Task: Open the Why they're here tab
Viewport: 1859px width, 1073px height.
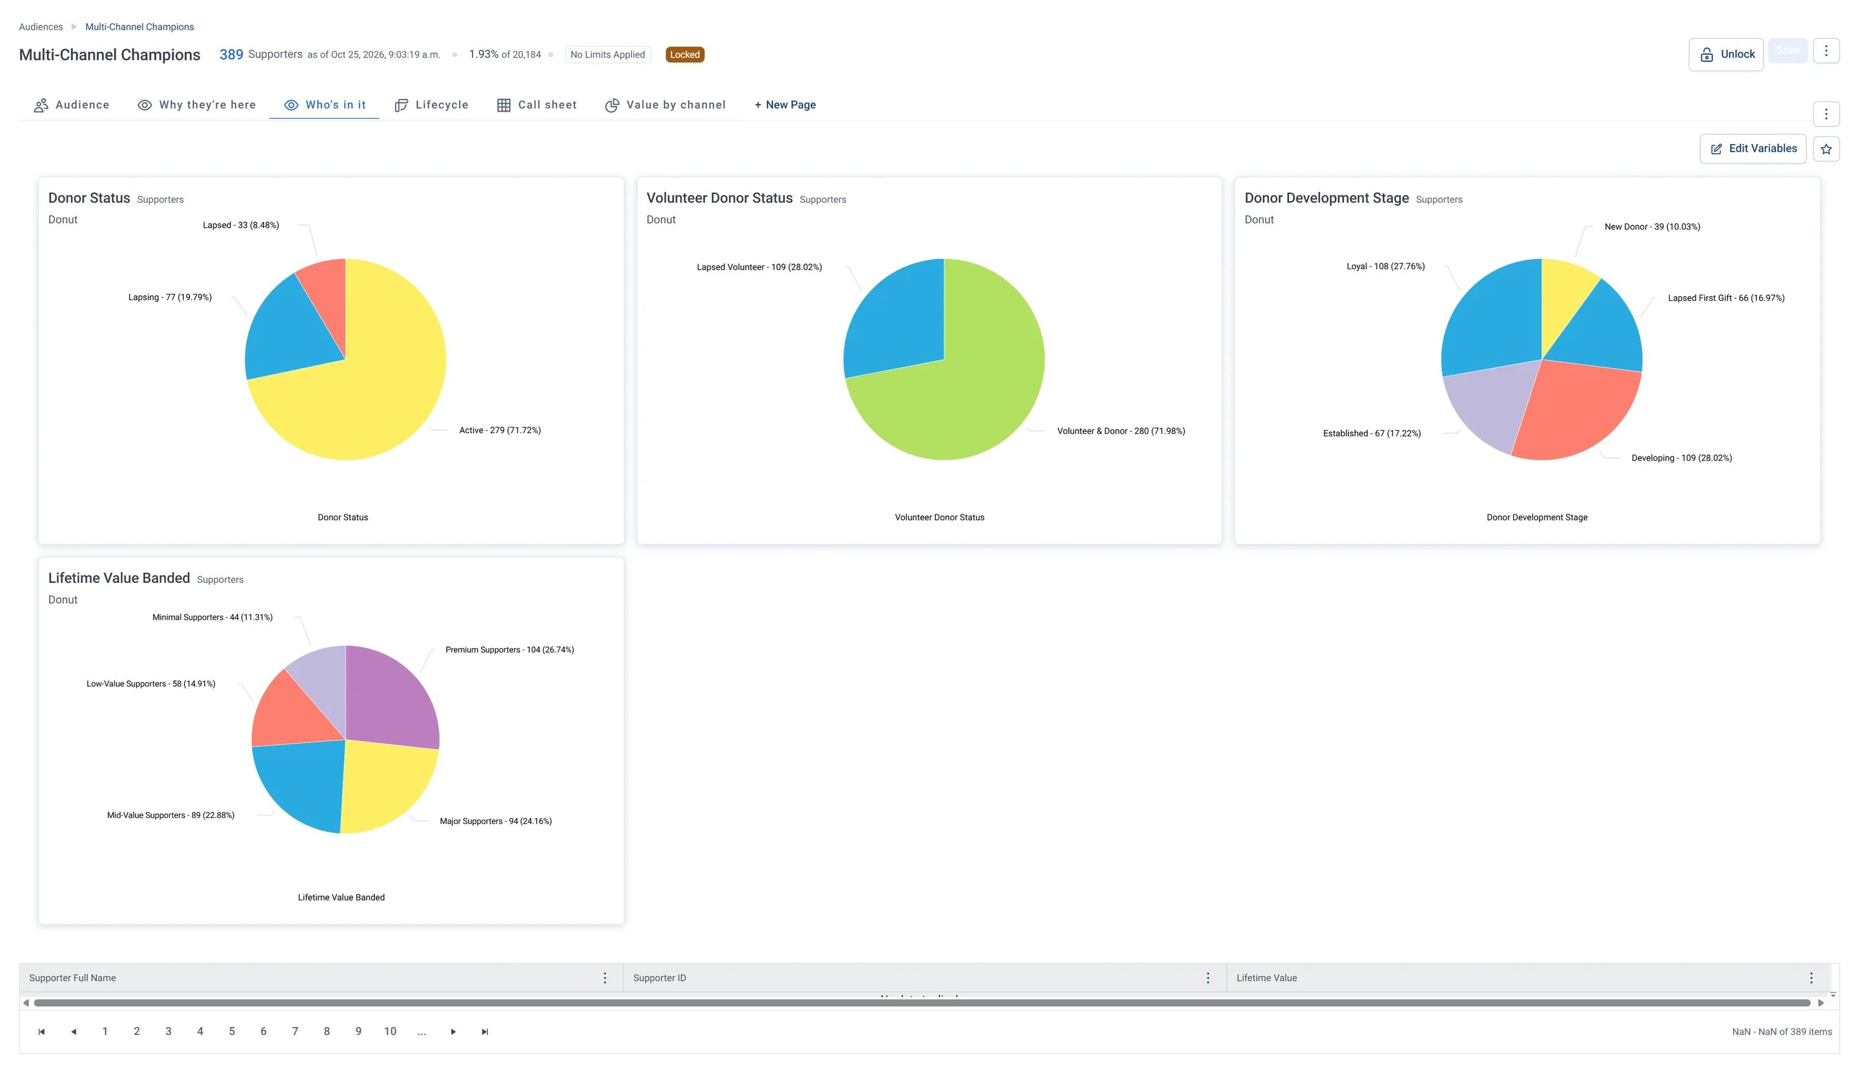Action: coord(197,105)
